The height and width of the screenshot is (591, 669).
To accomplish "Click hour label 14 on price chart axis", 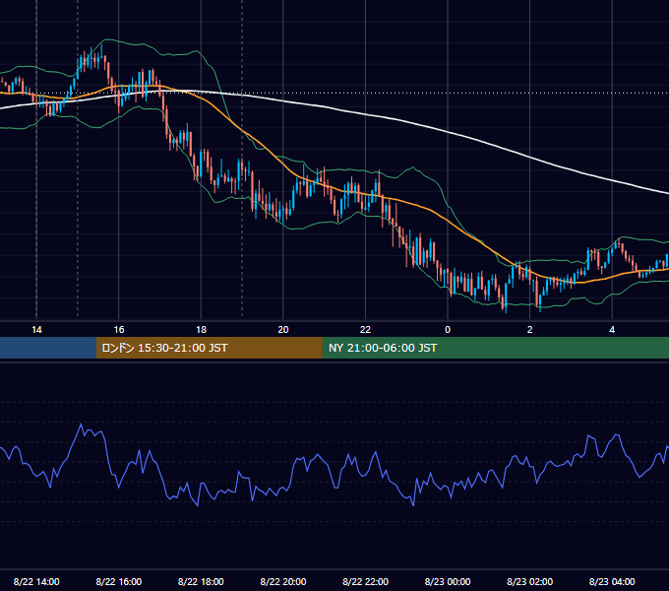I will (36, 330).
